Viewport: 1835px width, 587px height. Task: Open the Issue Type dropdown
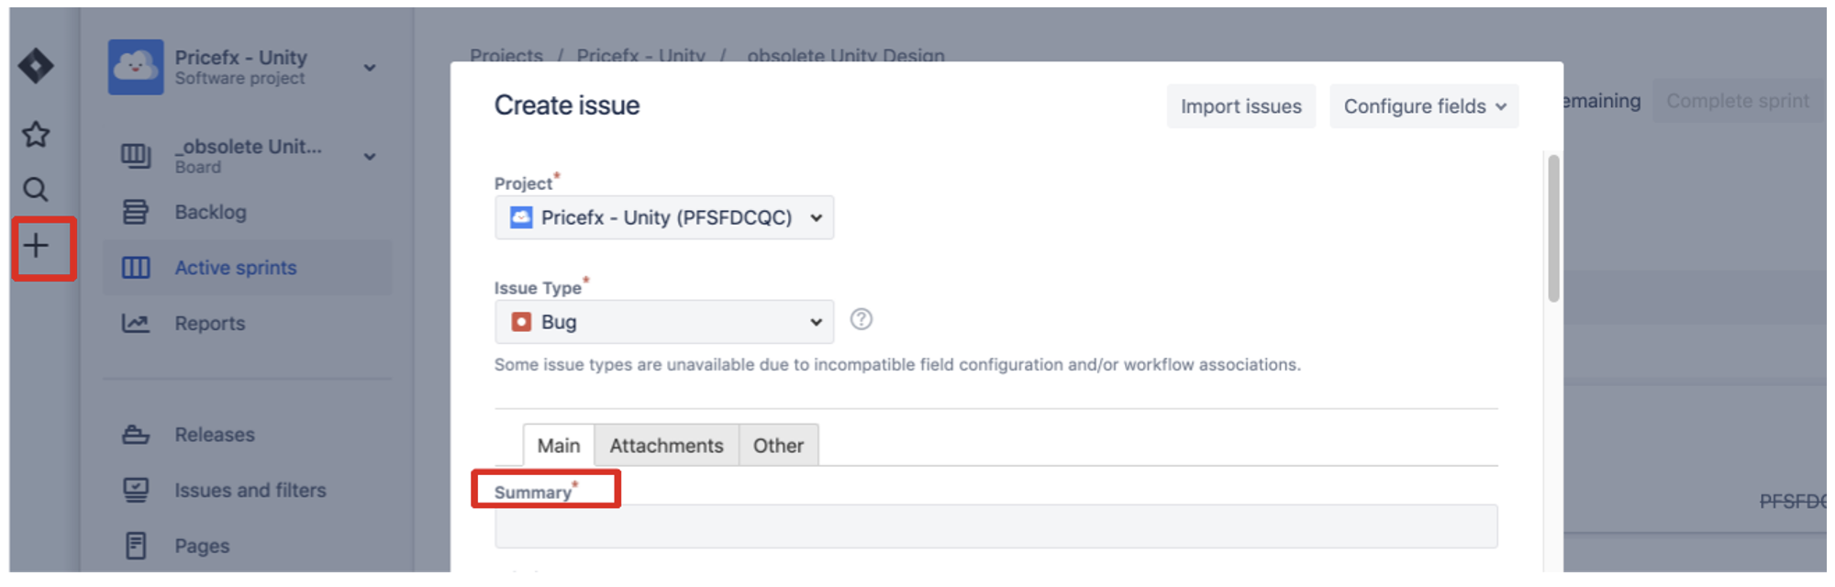[x=664, y=322]
